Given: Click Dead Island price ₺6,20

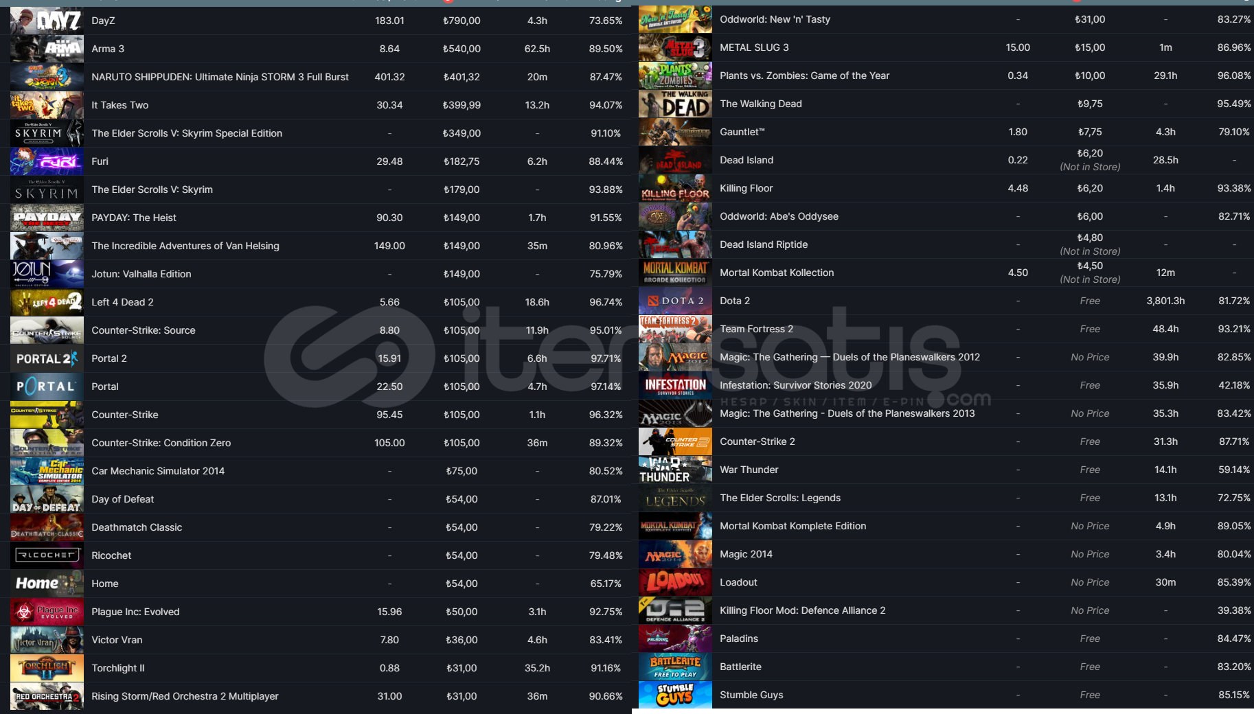Looking at the screenshot, I should pyautogui.click(x=1090, y=153).
